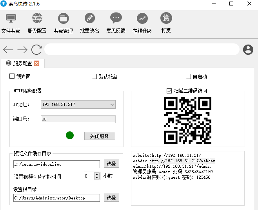Click the 在线升级 online upgrade icon

142,18
